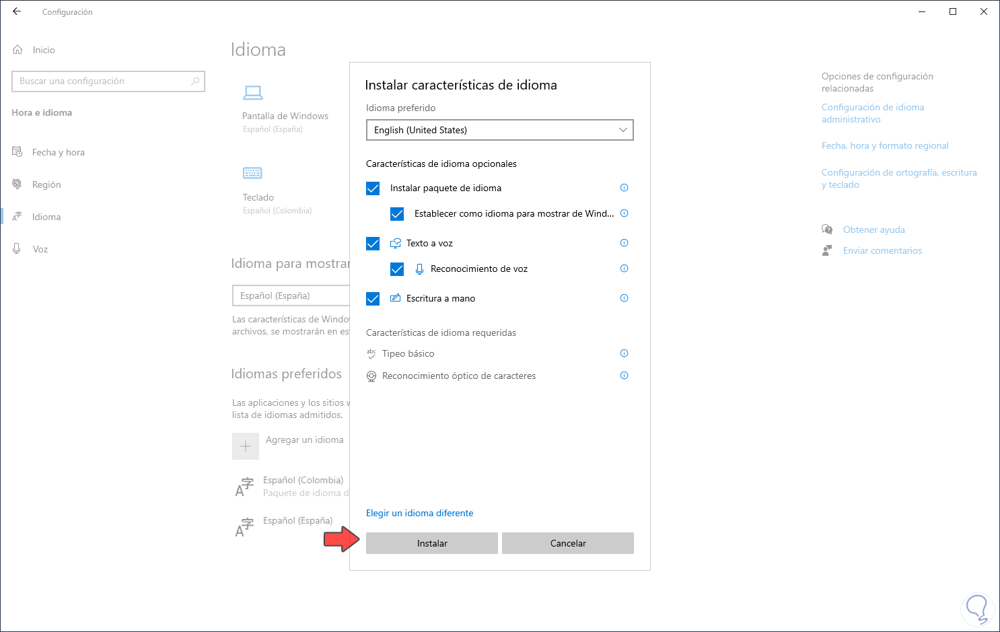Screen dimensions: 1000x632
Task: Click info icon for Tipeo básico
Action: point(624,353)
